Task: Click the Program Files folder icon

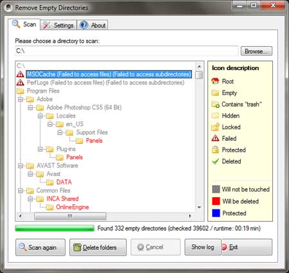Action: coord(21,91)
